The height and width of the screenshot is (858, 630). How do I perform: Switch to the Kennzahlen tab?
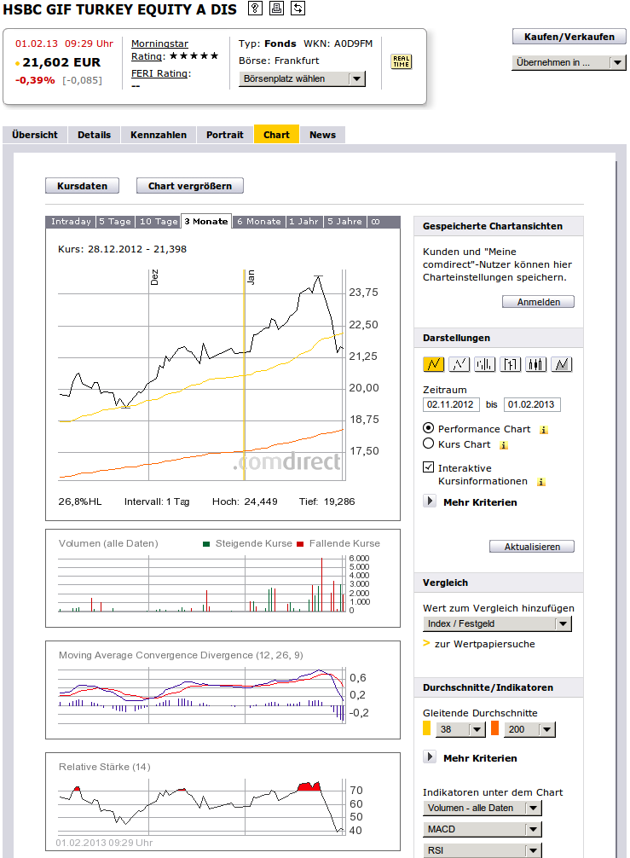[159, 135]
